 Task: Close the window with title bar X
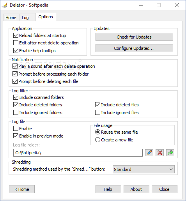coord(177,5)
